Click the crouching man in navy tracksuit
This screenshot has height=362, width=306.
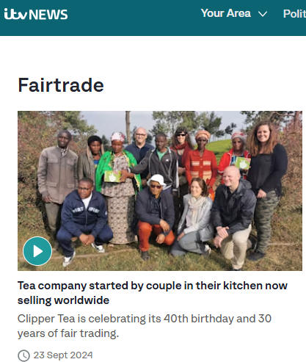tap(84, 220)
